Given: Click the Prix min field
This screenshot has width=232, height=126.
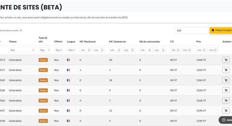Looking at the screenshot, I should click(x=202, y=50).
